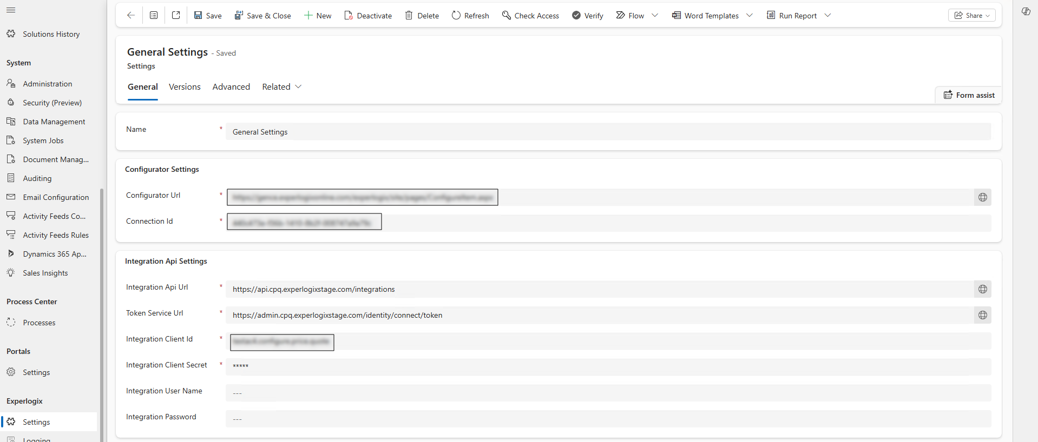1038x442 pixels.
Task: Click globe icon beside Configurator Url
Action: tap(983, 197)
